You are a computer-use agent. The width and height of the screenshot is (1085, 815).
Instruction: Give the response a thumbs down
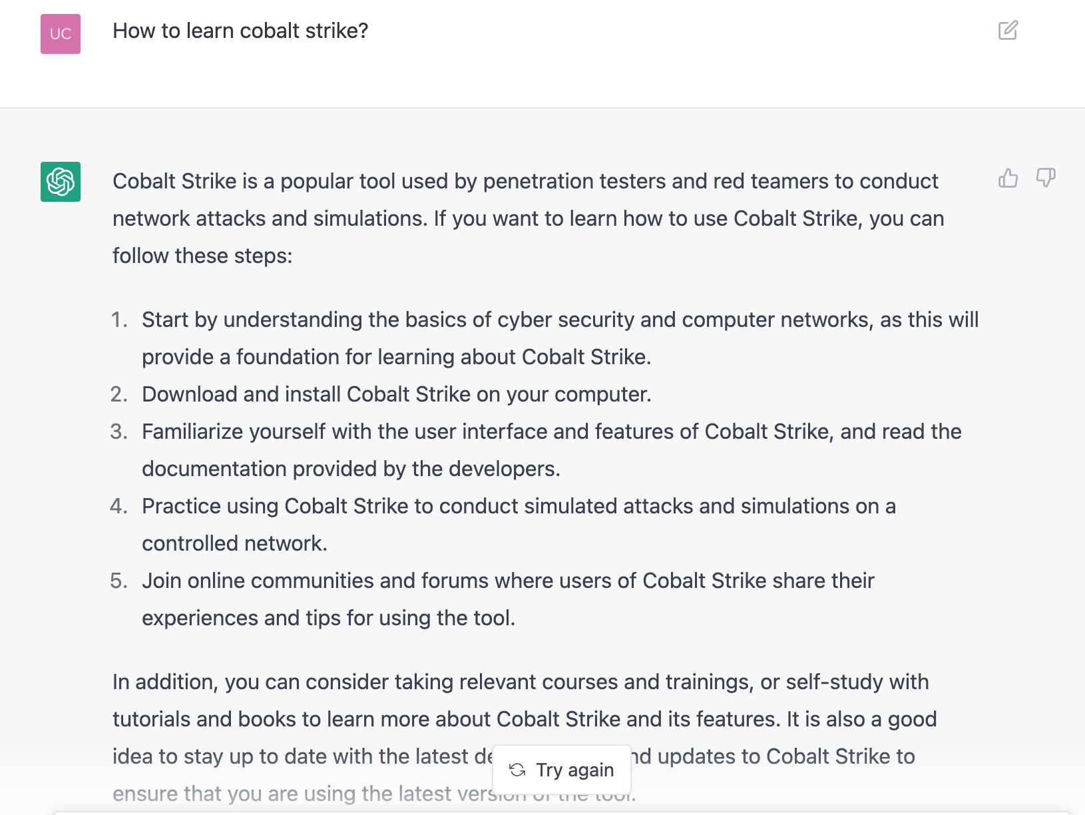[x=1046, y=178]
